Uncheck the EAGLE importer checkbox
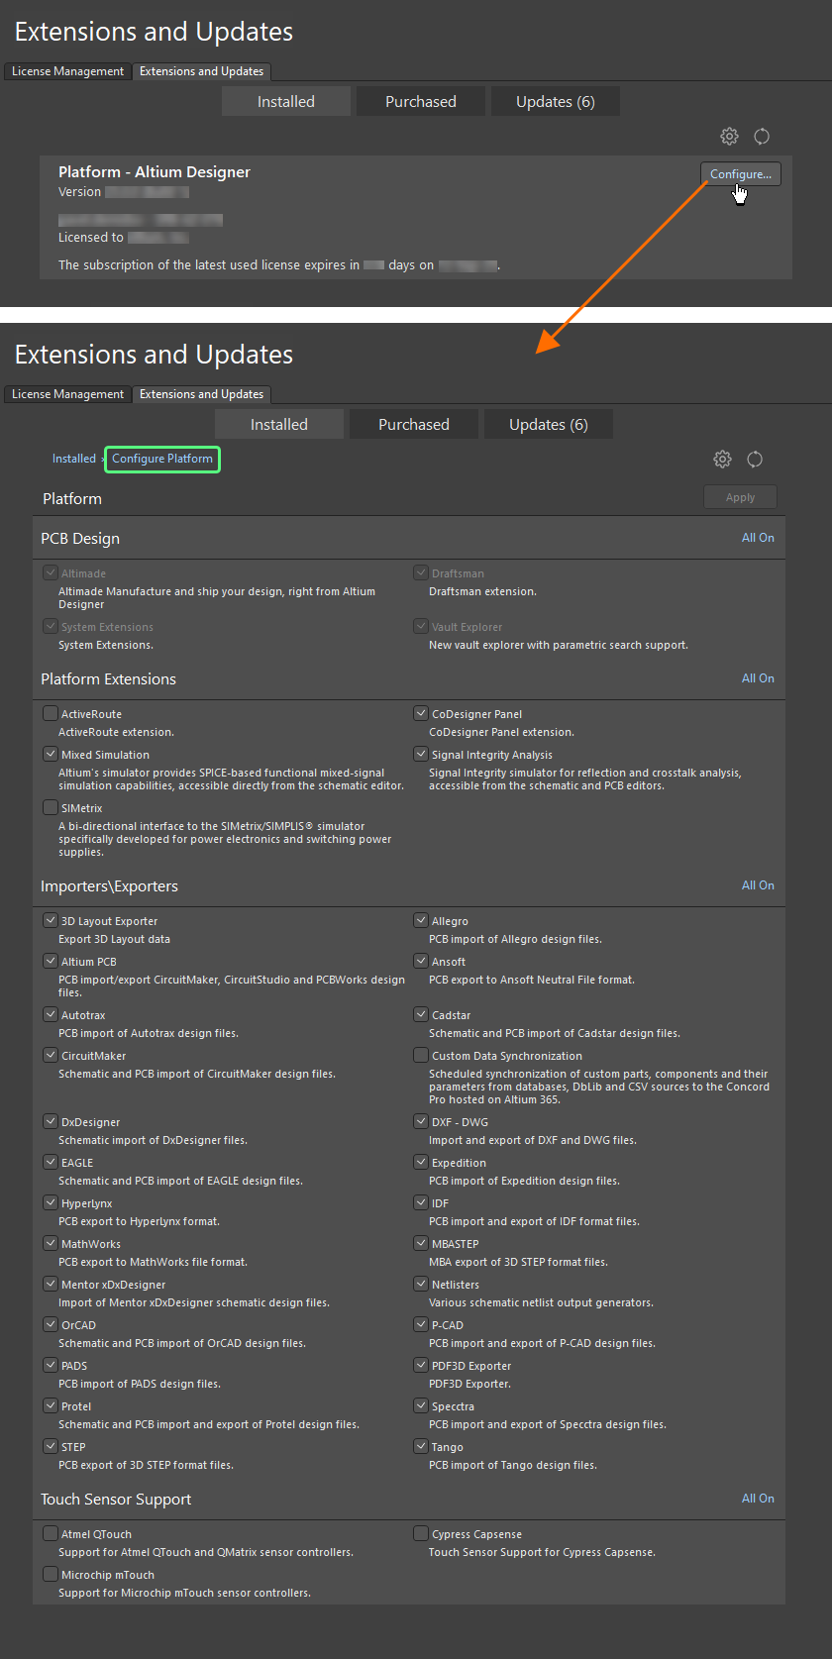 coord(51,1162)
